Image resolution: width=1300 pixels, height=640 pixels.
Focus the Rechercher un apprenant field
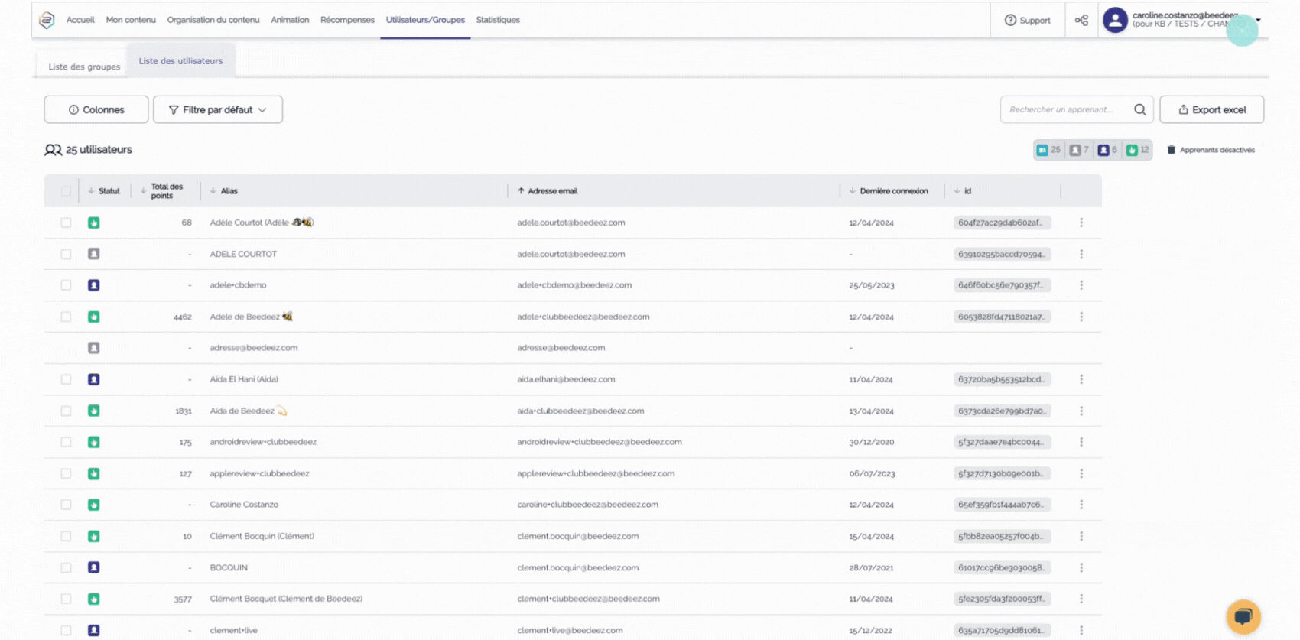pyautogui.click(x=1064, y=109)
